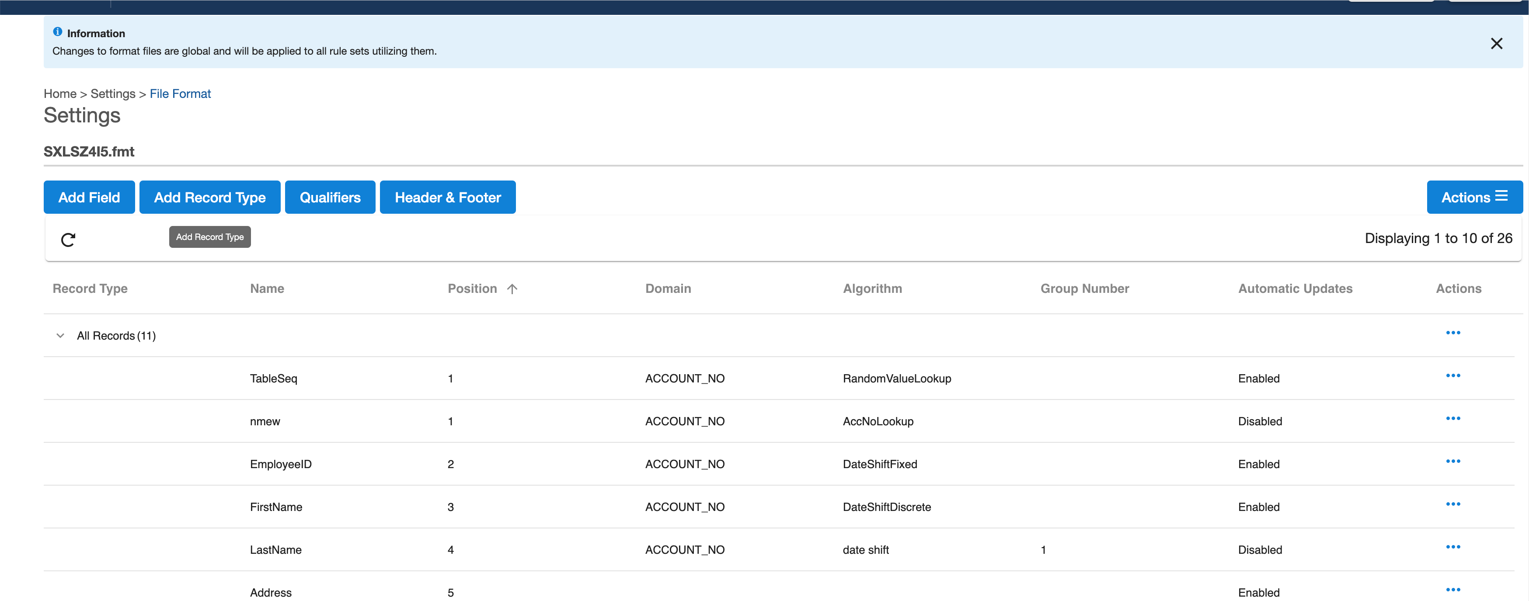Open actions menu for FirstName row
The height and width of the screenshot is (601, 1529).
[1453, 504]
